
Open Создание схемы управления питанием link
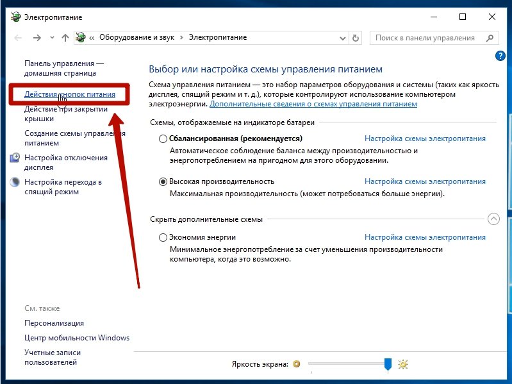point(75,138)
